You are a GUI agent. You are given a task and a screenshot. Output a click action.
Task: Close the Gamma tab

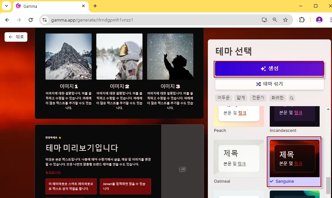pyautogui.click(x=83, y=6)
